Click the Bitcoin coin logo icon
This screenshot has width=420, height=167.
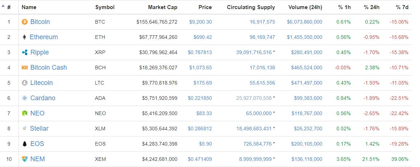pyautogui.click(x=25, y=22)
